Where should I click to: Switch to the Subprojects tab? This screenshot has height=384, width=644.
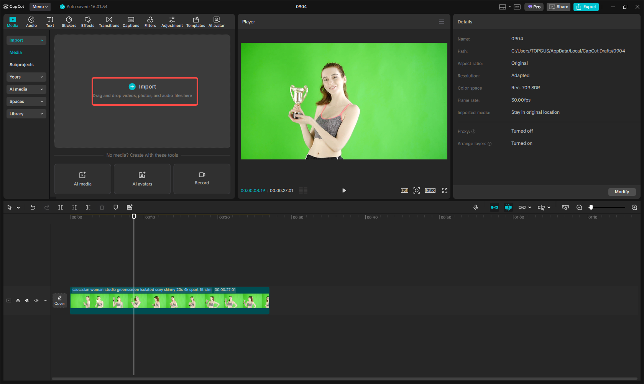click(x=21, y=64)
